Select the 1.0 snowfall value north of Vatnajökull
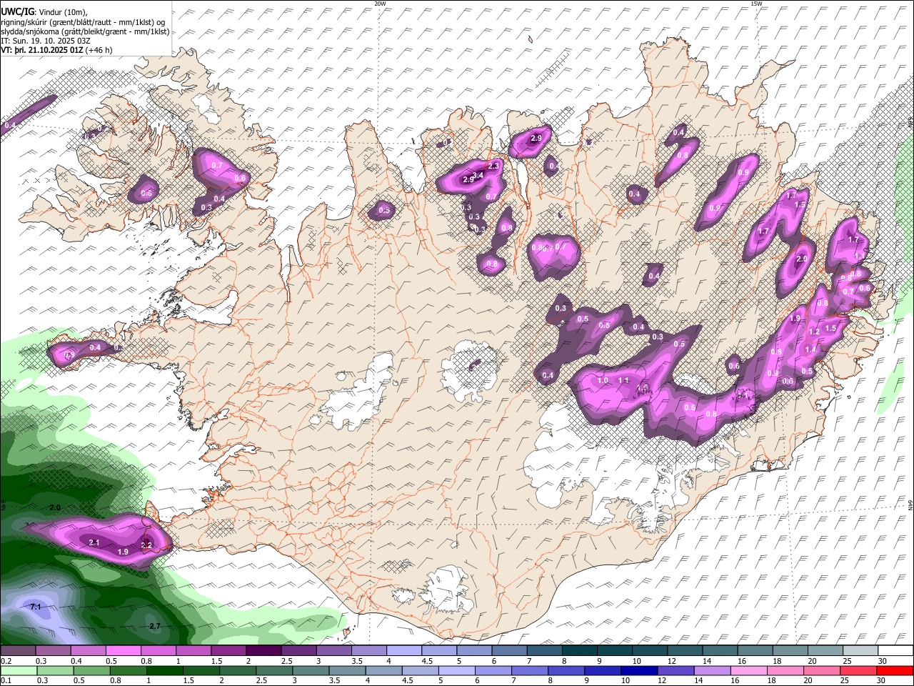The image size is (914, 686). pos(603,381)
